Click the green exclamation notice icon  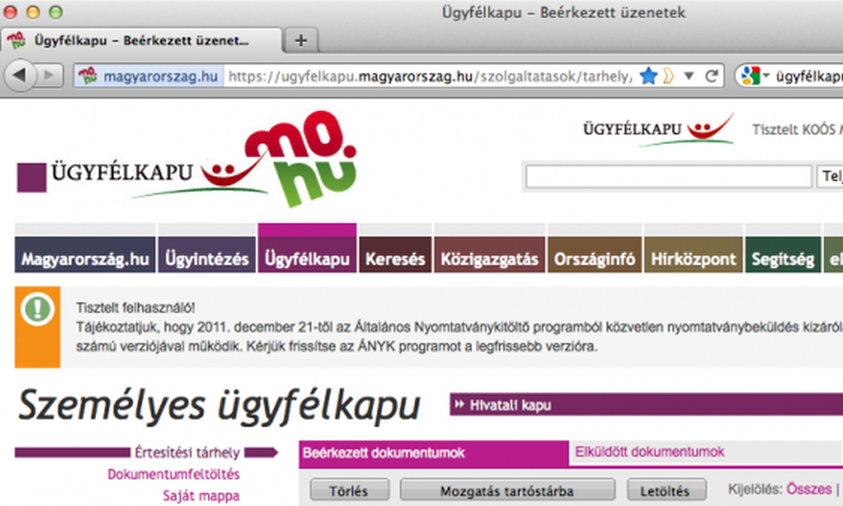click(37, 310)
